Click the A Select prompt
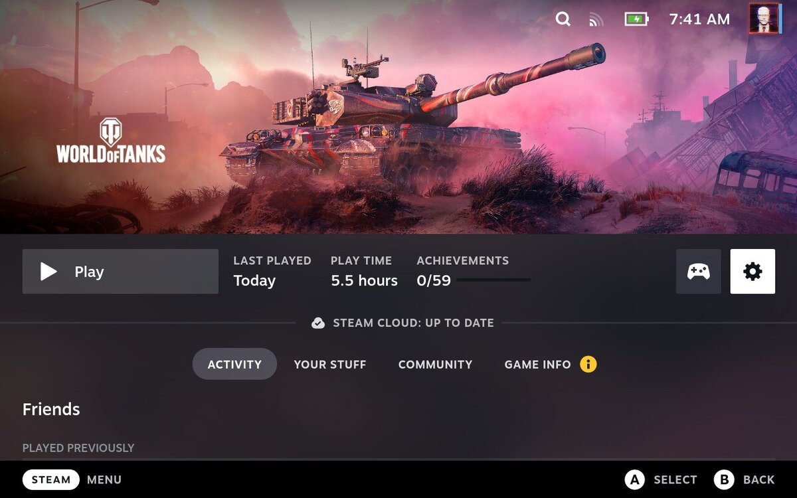Viewport: 797px width, 498px height. (x=662, y=479)
